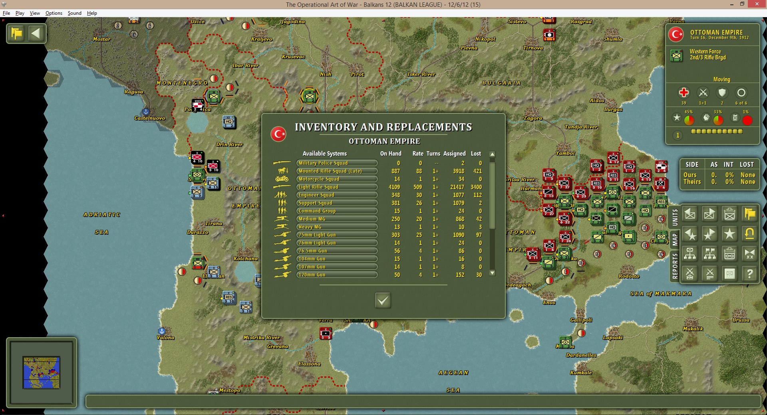Image resolution: width=767 pixels, height=415 pixels.
Task: Switch to the UNITS tab
Action: coord(675,217)
